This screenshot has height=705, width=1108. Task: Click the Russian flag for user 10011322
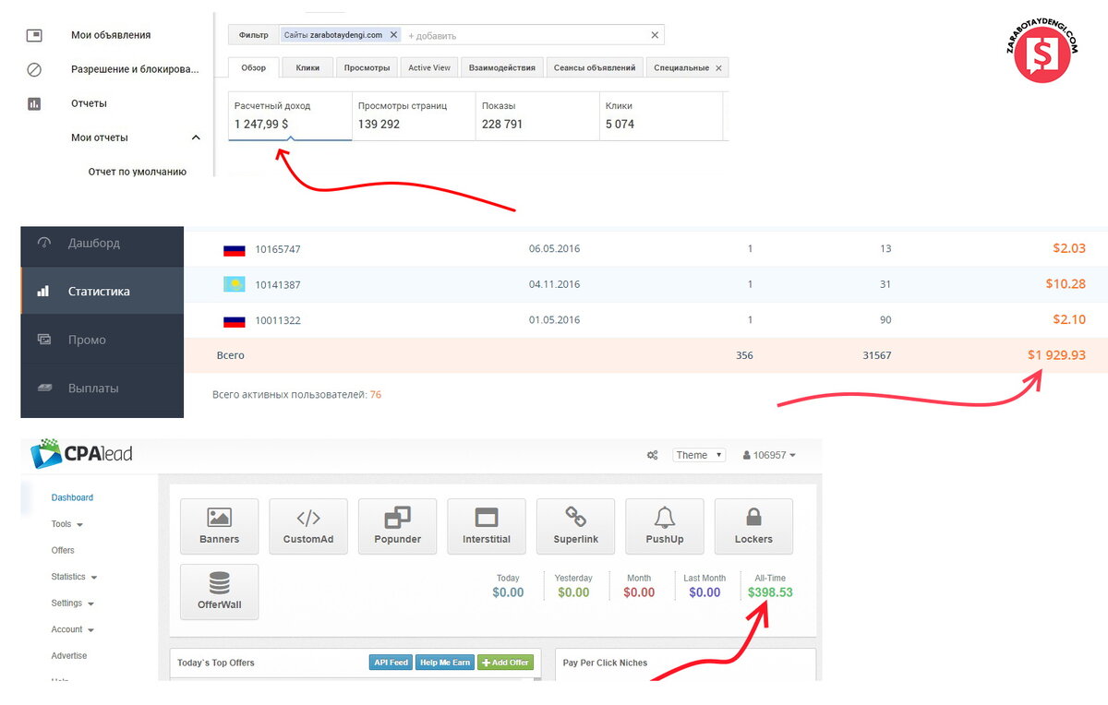[234, 321]
